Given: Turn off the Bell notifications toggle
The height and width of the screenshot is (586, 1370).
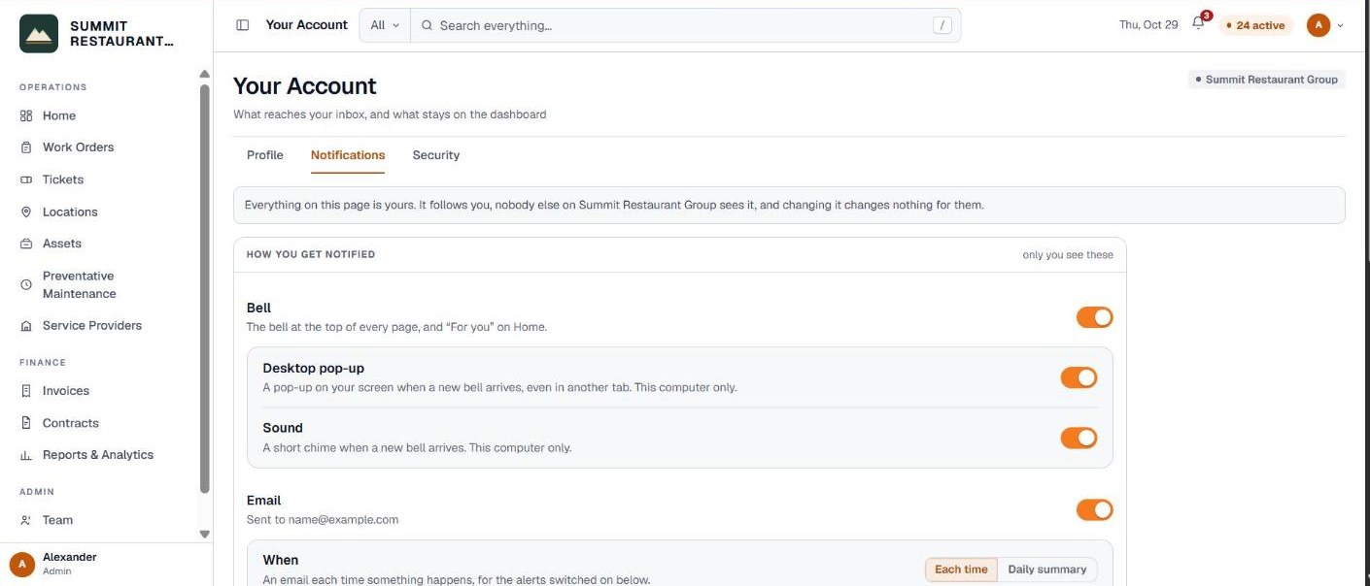Looking at the screenshot, I should pos(1094,317).
